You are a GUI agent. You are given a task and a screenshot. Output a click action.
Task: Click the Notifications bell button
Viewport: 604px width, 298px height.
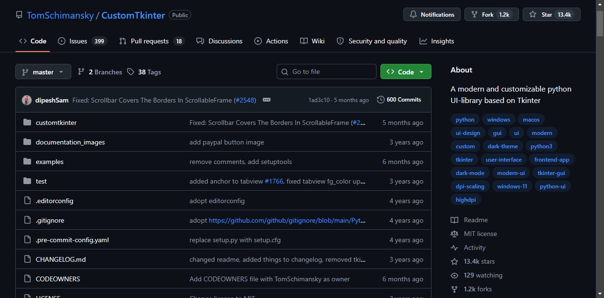coord(432,14)
